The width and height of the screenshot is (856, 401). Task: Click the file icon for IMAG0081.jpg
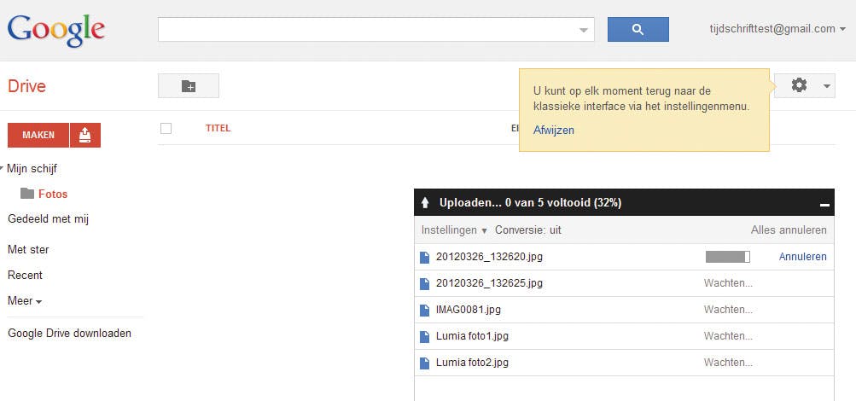tap(424, 310)
